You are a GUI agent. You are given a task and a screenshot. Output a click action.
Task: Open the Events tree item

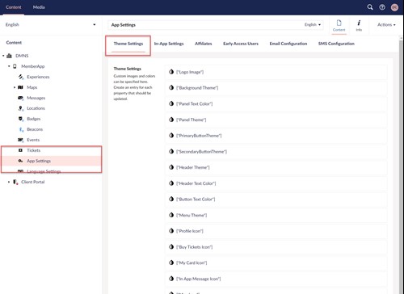(x=33, y=140)
